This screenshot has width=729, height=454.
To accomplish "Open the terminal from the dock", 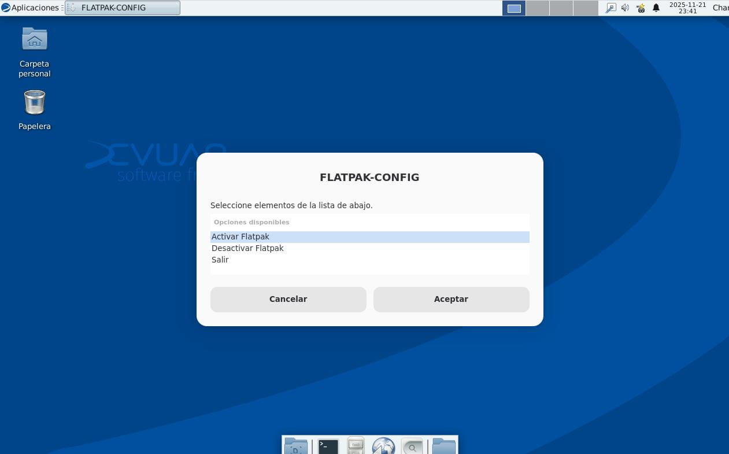I will point(327,445).
